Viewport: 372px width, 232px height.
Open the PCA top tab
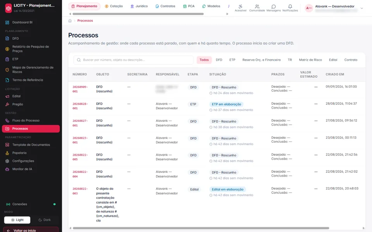point(189,6)
